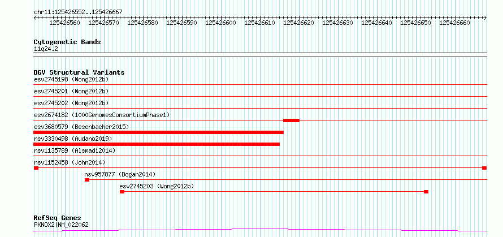503x237 pixels.
Task: Click ruler position 125426560
Action: click(x=64, y=23)
